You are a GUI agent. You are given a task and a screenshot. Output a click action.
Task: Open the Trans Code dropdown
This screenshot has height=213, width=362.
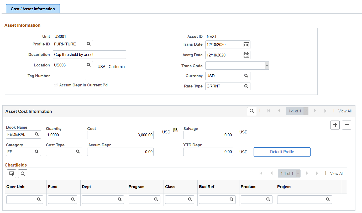tap(267, 65)
